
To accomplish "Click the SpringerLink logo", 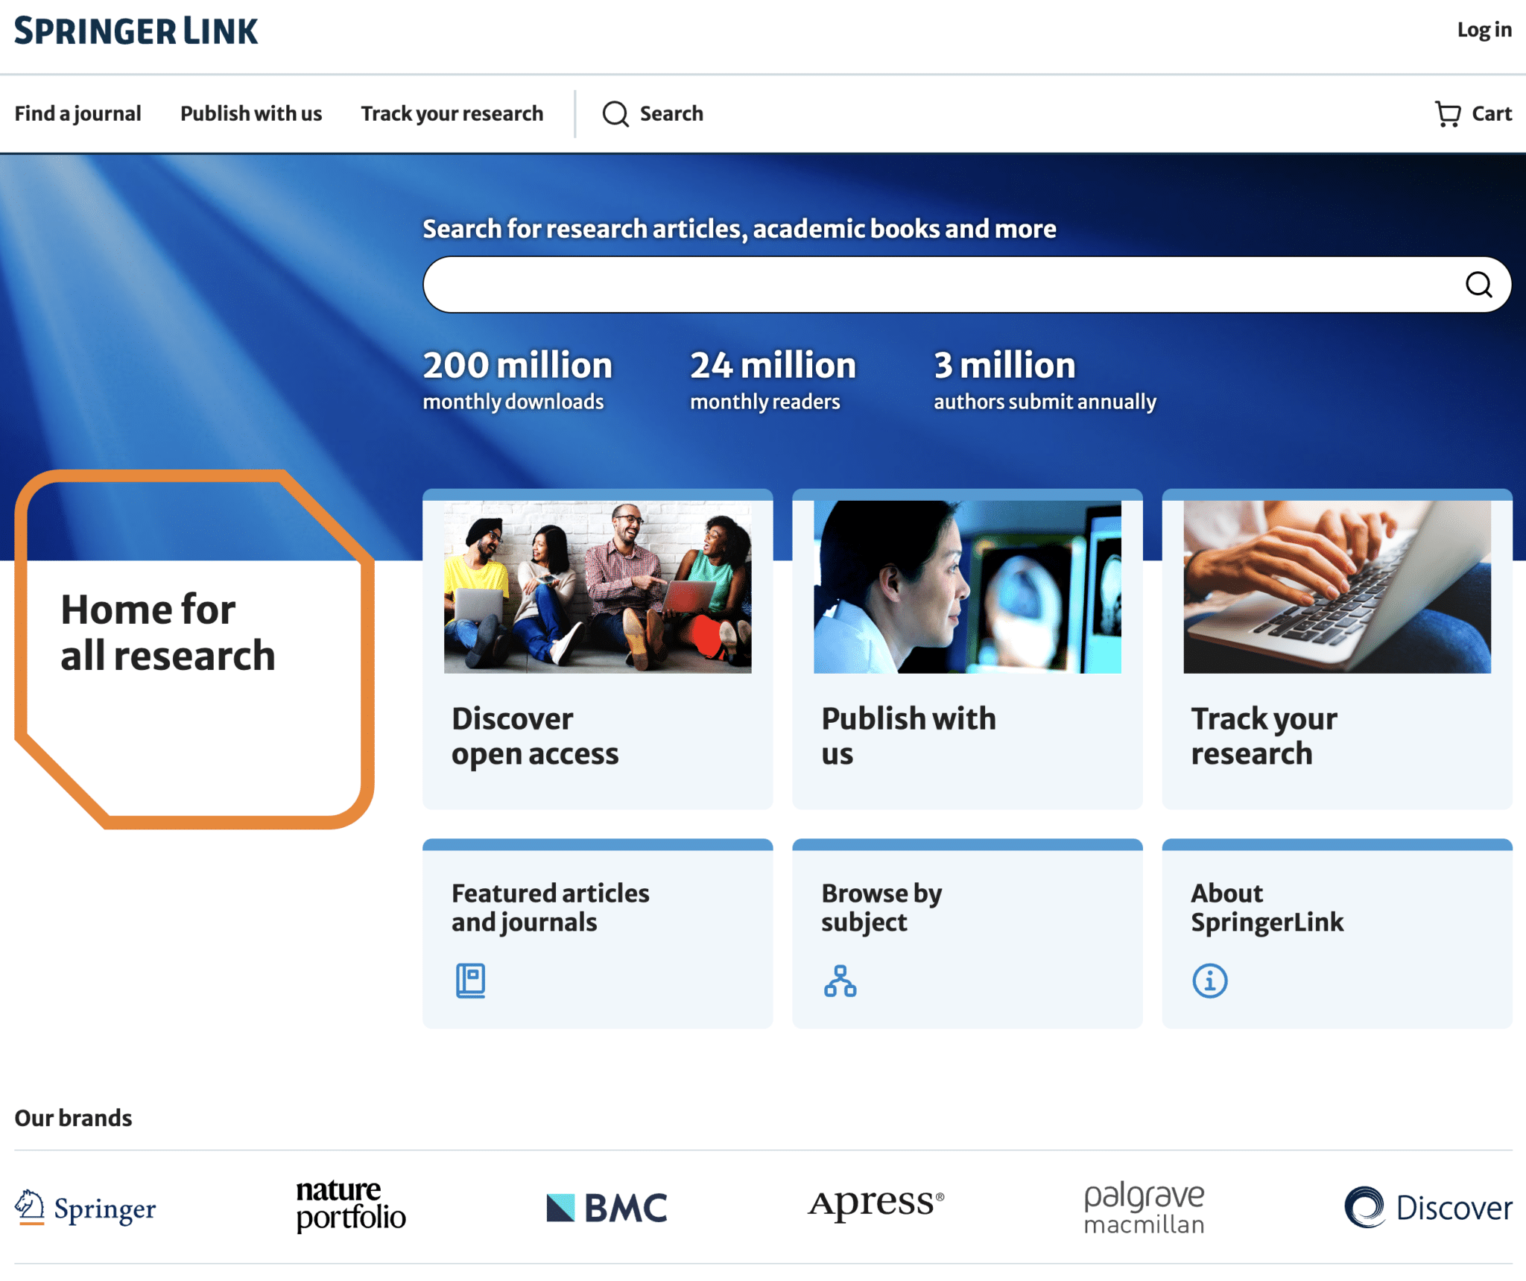I will [136, 31].
